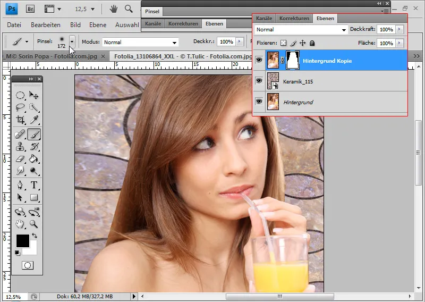Screen dimensions: 425x302
Task: Select the Paint Bucket tool
Action: pos(34,159)
